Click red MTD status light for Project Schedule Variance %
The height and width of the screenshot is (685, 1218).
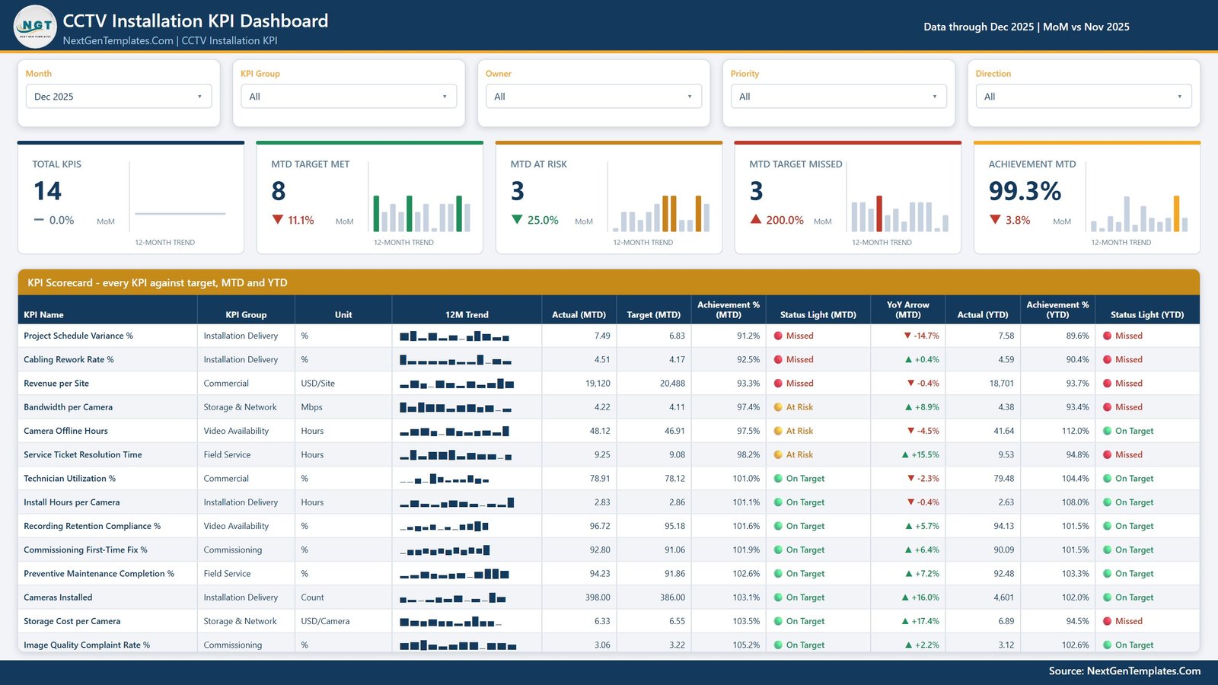[x=779, y=336]
